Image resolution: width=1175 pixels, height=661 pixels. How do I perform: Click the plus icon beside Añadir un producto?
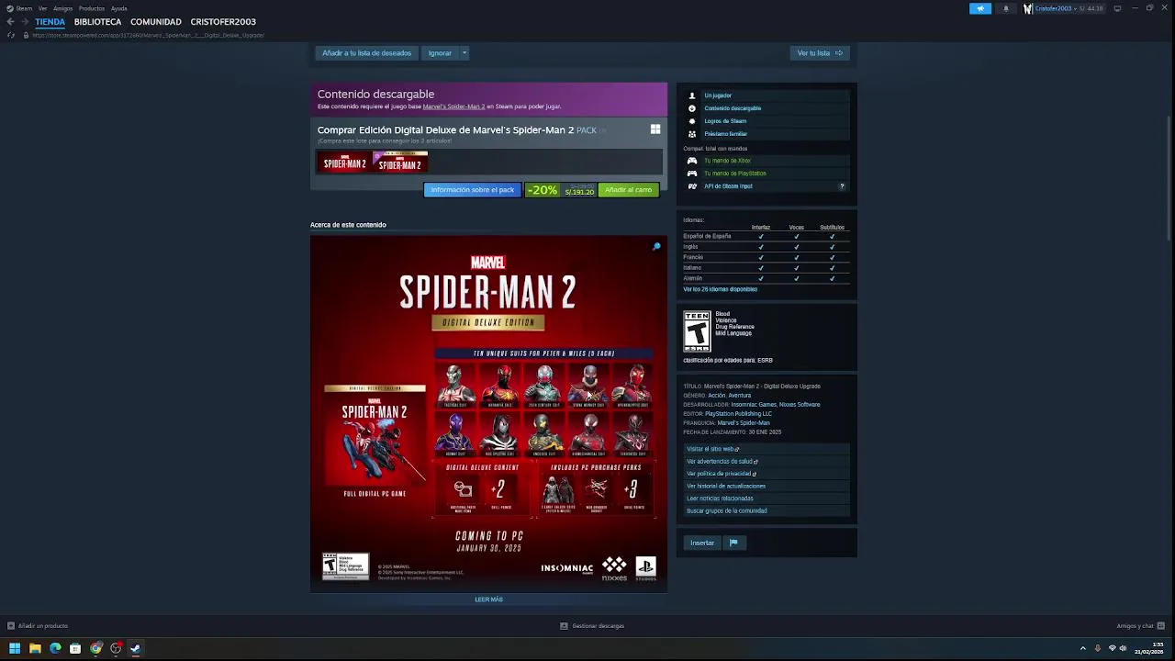pyautogui.click(x=11, y=626)
